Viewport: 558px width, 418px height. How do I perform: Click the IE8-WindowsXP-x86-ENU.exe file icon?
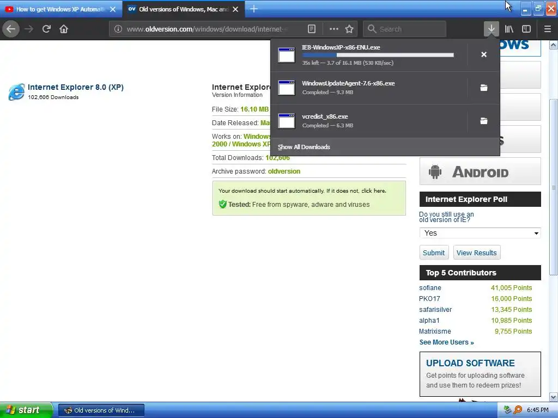(287, 55)
